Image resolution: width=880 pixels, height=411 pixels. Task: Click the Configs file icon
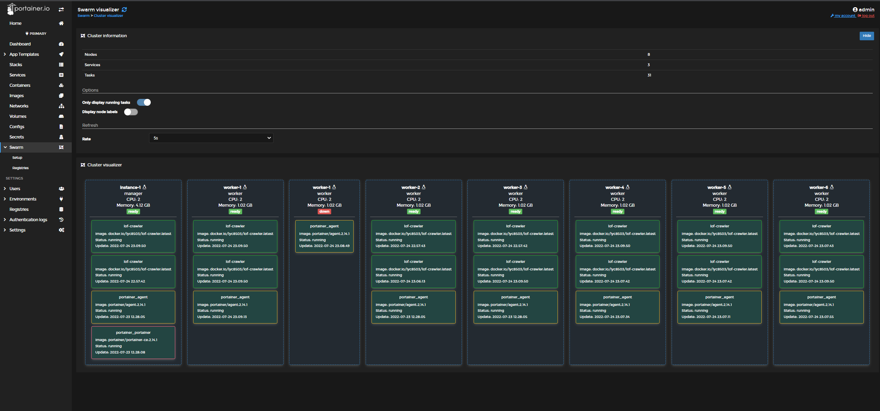pos(61,127)
